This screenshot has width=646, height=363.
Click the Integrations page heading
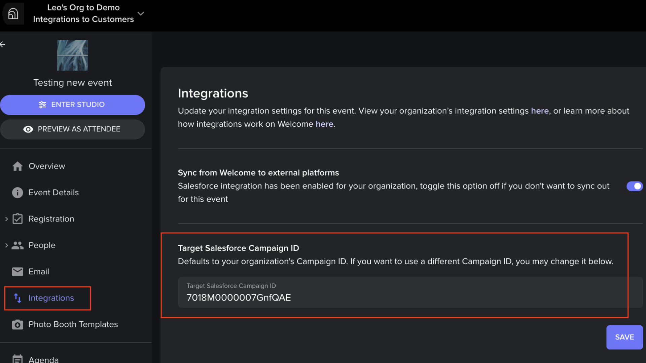click(213, 93)
